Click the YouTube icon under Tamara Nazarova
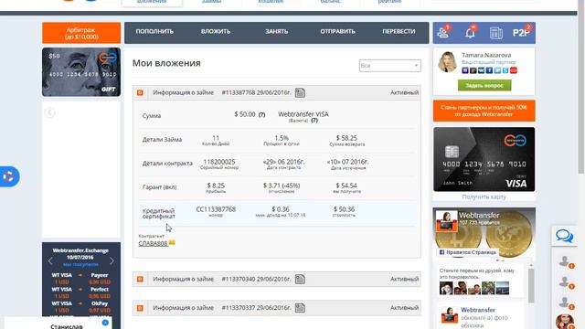585x329 pixels. 514,70
